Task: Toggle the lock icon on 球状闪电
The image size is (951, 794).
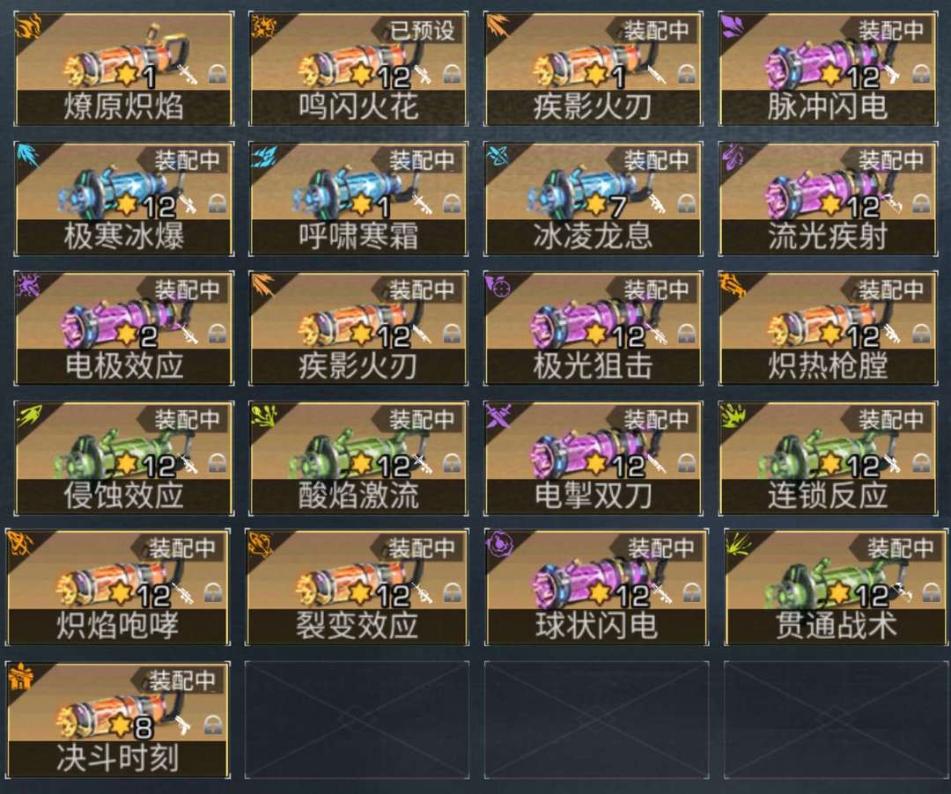Action: pos(692,592)
